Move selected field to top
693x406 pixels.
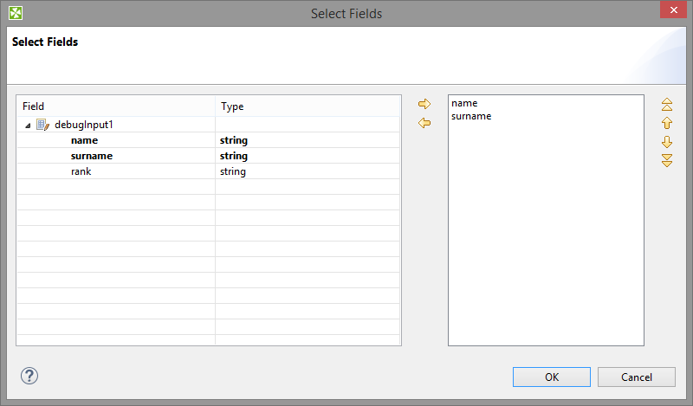point(667,105)
